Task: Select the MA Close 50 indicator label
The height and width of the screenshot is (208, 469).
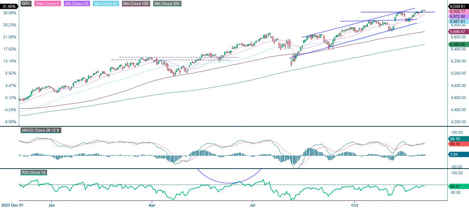Action: [106, 4]
